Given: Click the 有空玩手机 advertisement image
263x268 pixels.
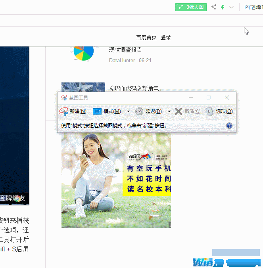Looking at the screenshot, I should pyautogui.click(x=116, y=180).
